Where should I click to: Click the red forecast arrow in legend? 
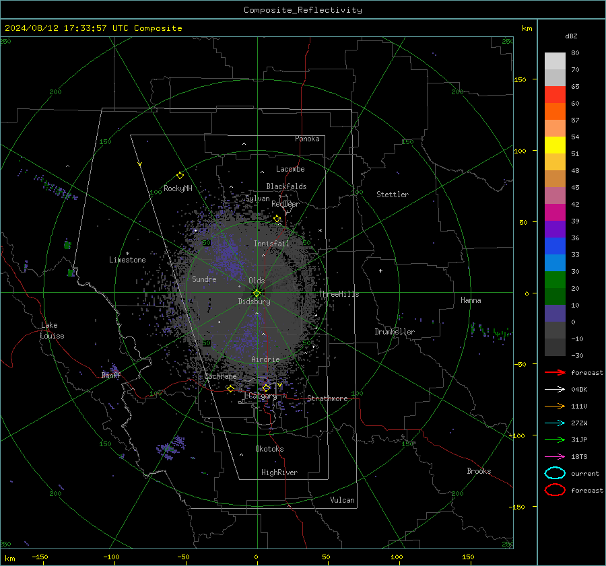coord(555,372)
